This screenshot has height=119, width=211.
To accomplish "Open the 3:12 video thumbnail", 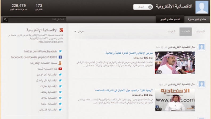I will click(175, 100).
